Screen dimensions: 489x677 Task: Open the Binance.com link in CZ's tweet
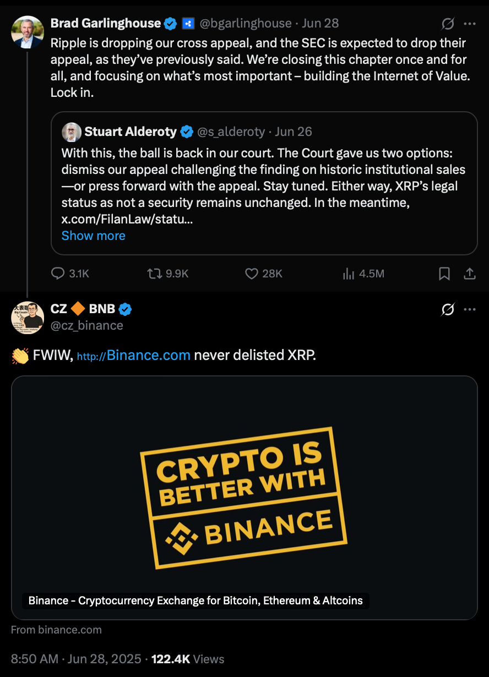click(134, 356)
